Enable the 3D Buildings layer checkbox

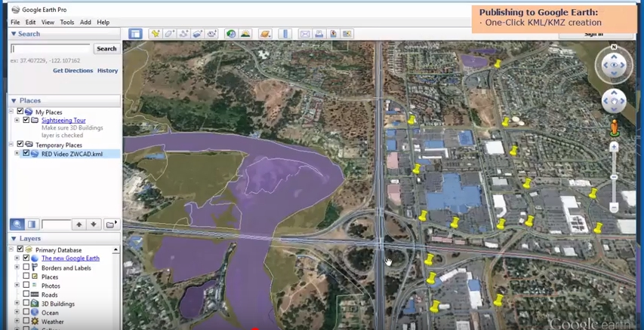pos(26,304)
